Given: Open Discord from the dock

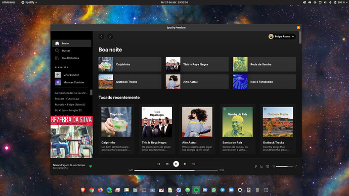Looking at the screenshot, I should 205,190.
